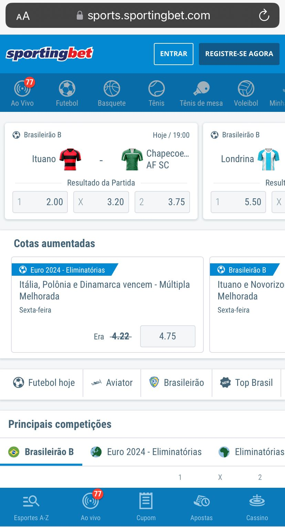Viewport: 285px width, 527px height.
Task: Select odds 2.00 for Ituano win
Action: [40, 202]
